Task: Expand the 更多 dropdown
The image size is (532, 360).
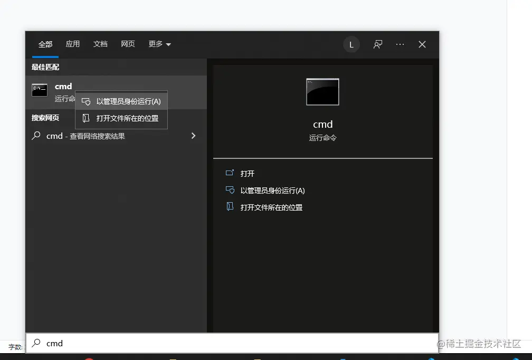Action: pos(159,44)
